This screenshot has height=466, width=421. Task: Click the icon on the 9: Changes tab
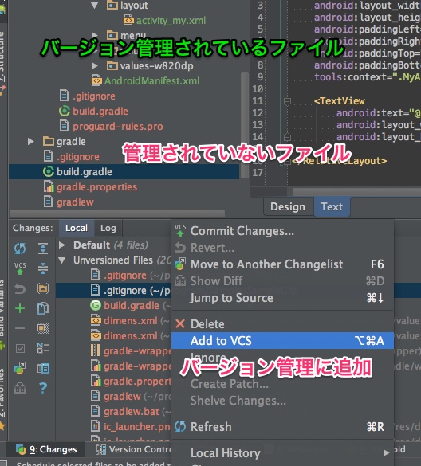[21, 449]
